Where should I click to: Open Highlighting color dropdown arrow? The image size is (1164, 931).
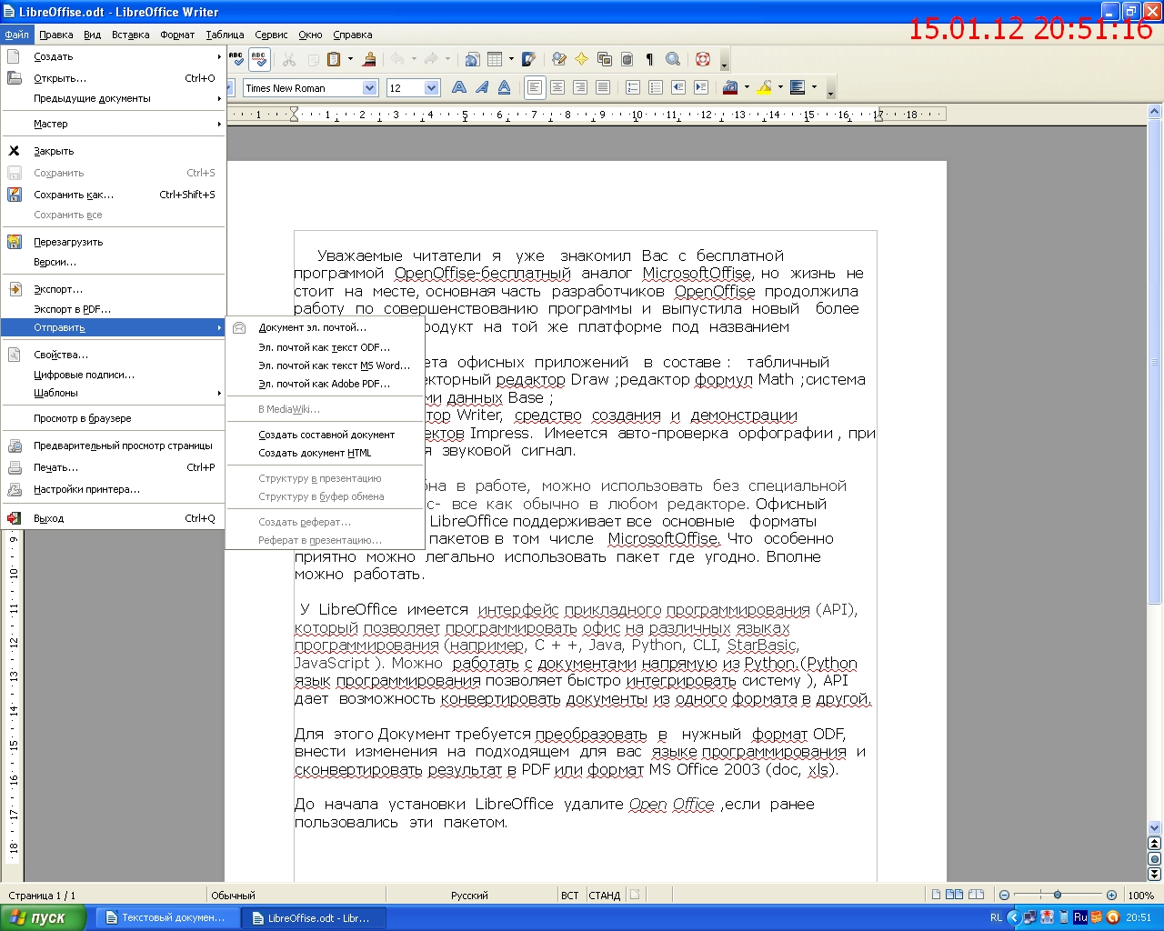click(x=780, y=87)
